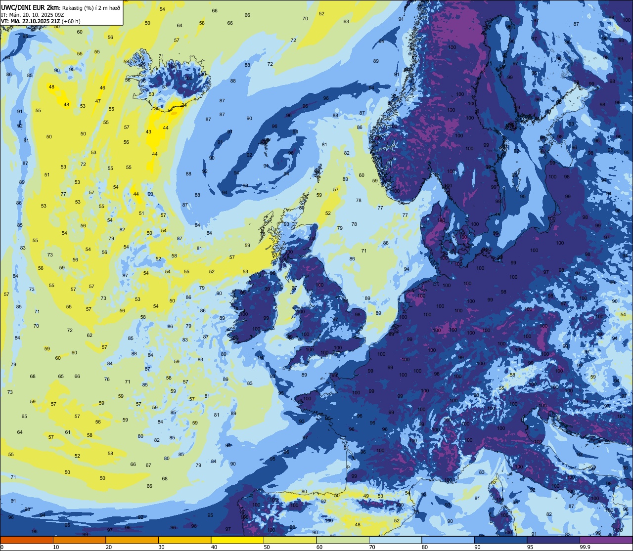Click the purple 99.9+ legend color segment

click(606, 540)
